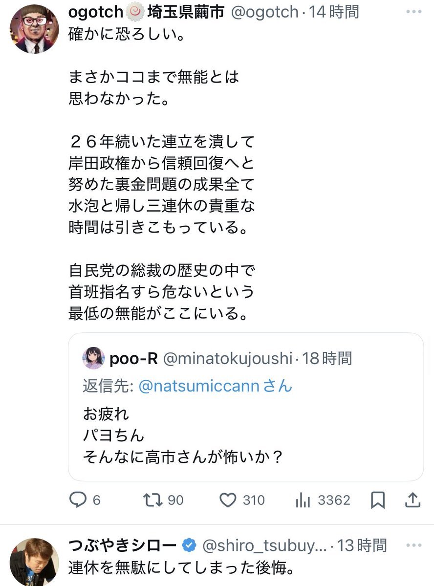Image resolution: width=434 pixels, height=586 pixels.
Task: Click the 18時間 timestamp in quote
Action: pyautogui.click(x=326, y=358)
